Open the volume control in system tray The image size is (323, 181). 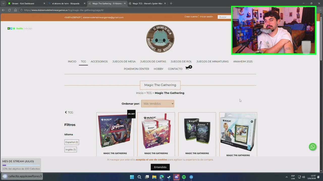(x=303, y=177)
